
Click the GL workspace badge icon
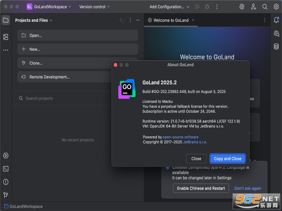(x=29, y=7)
